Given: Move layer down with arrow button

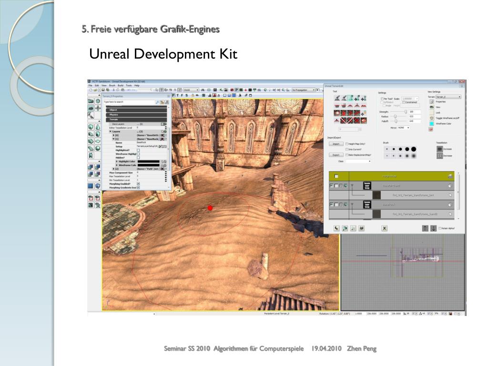Looking at the screenshot, I should click(x=434, y=228).
